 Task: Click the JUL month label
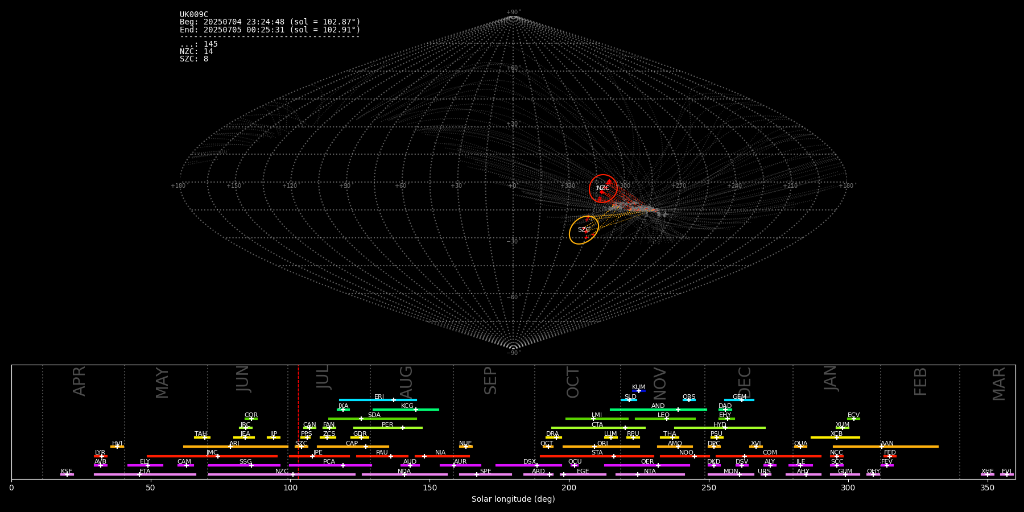(323, 378)
